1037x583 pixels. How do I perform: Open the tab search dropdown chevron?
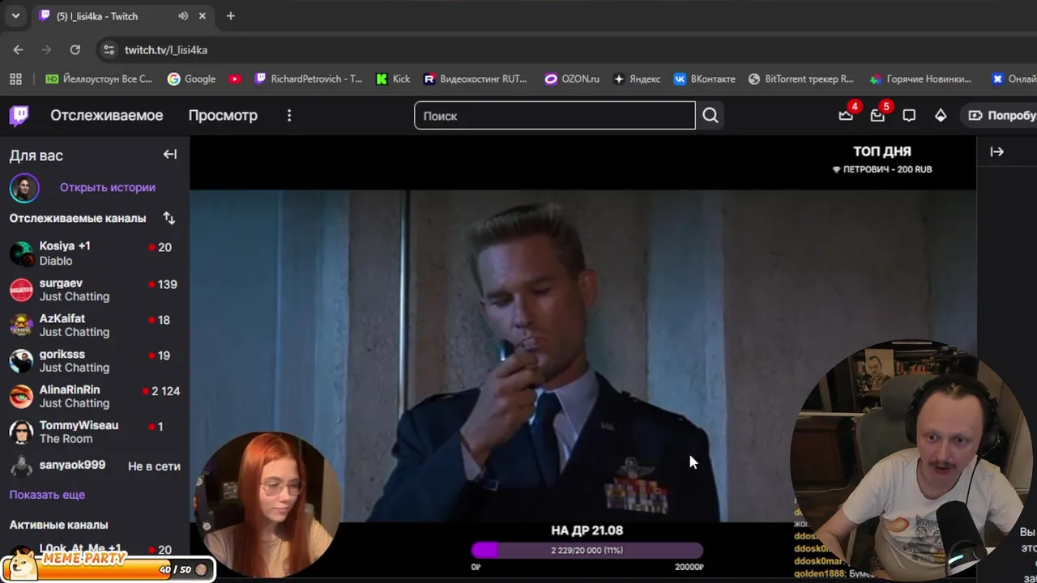[x=15, y=16]
